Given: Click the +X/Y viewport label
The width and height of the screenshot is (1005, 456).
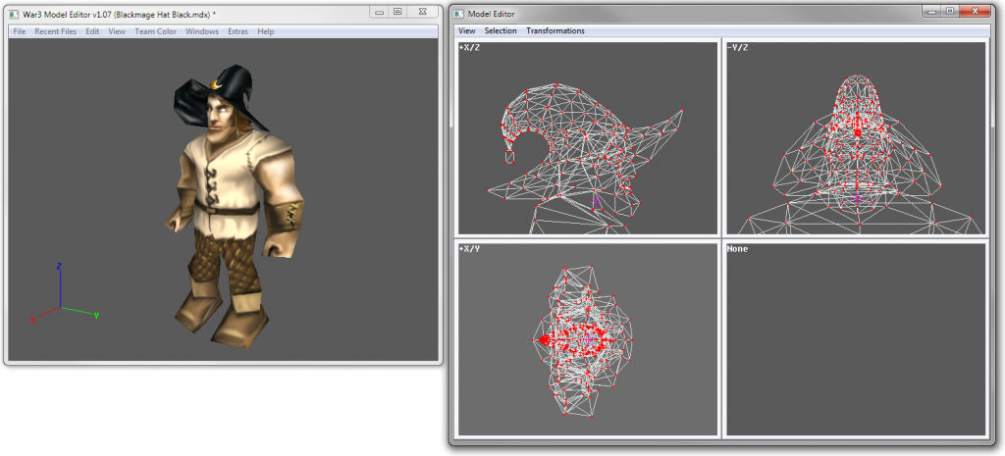Looking at the screenshot, I should (x=469, y=248).
